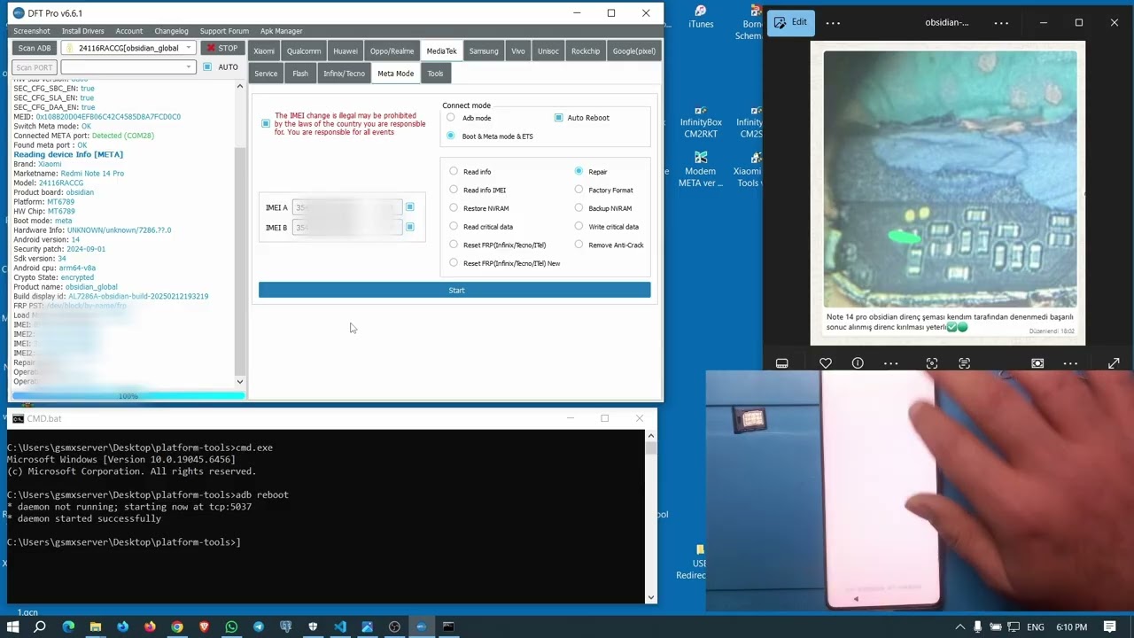Click the Scan PORT button
The height and width of the screenshot is (638, 1134).
[35, 67]
